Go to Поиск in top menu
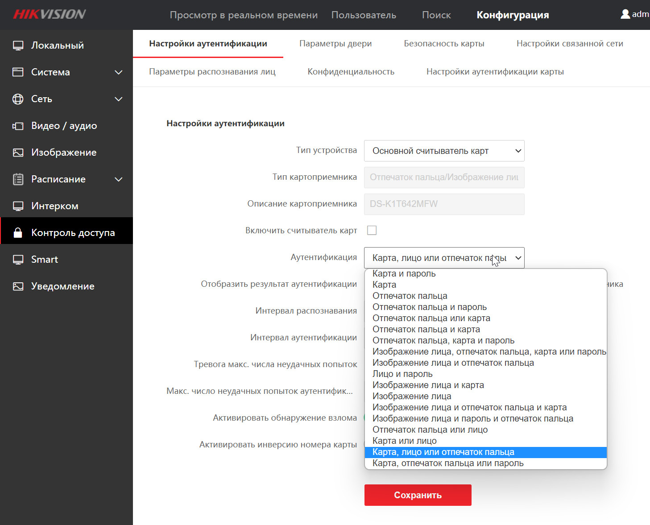Viewport: 650px width, 525px height. [436, 15]
